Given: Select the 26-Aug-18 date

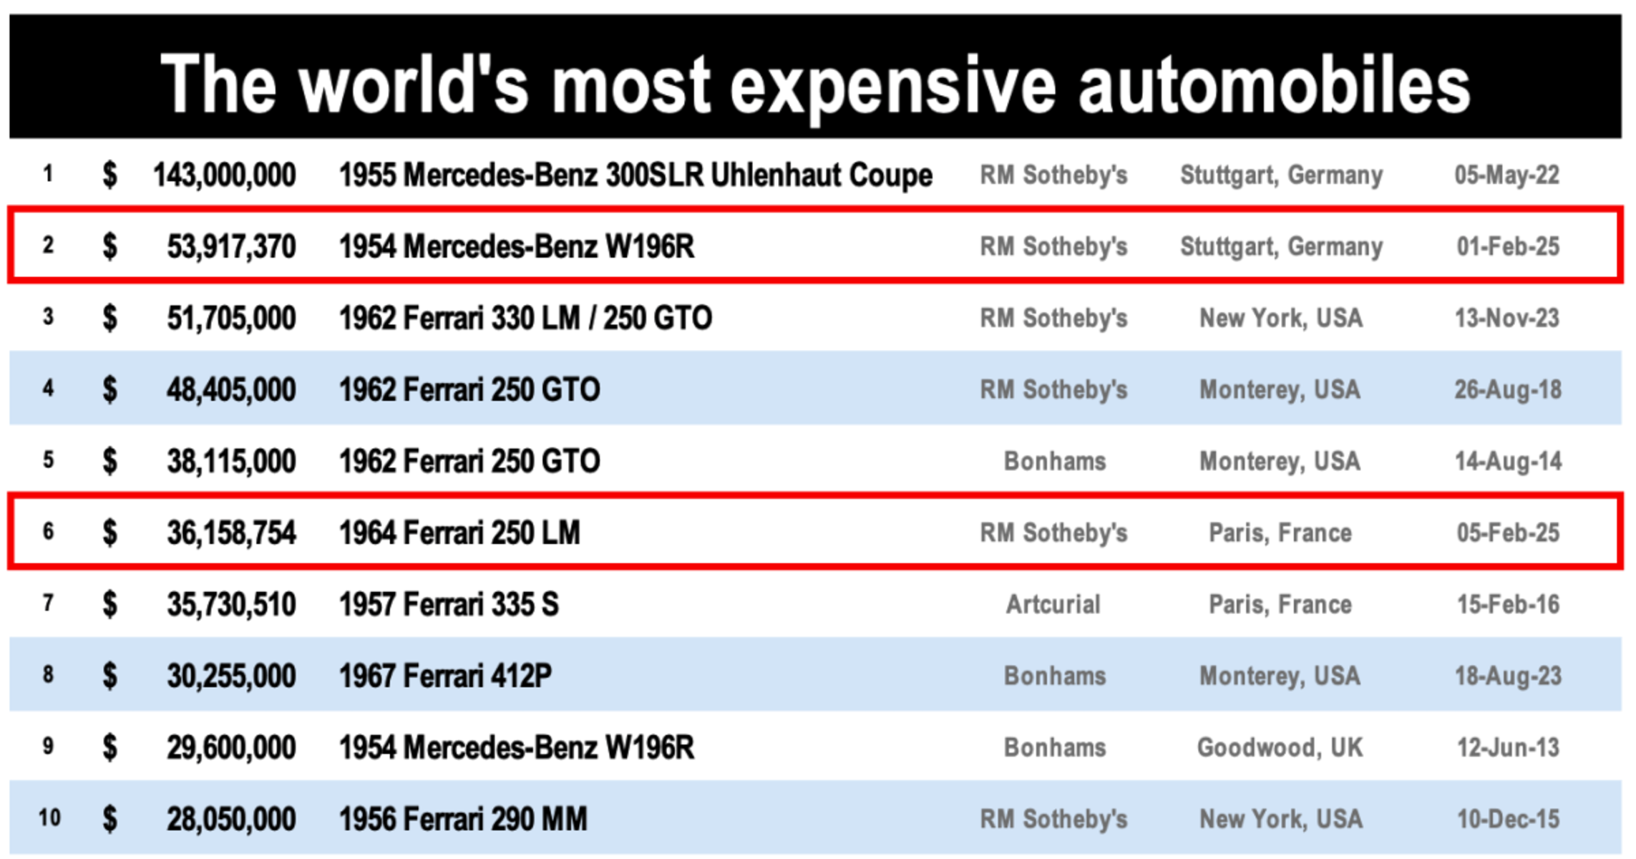Looking at the screenshot, I should click(1507, 390).
